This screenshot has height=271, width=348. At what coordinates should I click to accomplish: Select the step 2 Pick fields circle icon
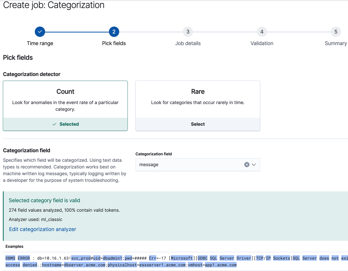114,31
